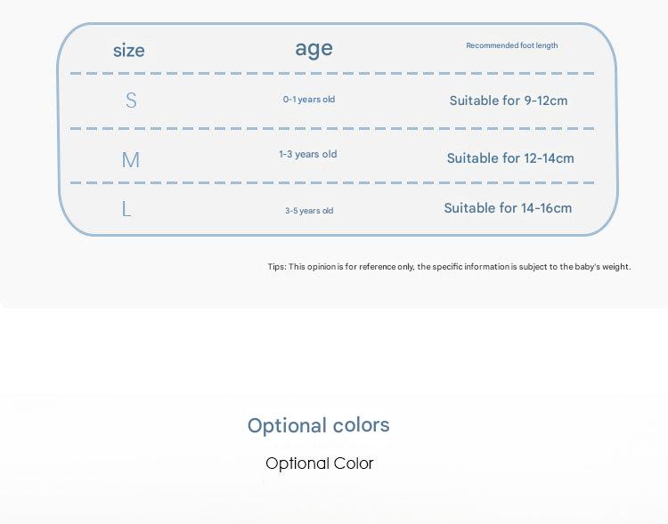Click 'Suitable for 12-14cm' text
This screenshot has height=524, width=668.
510,158
